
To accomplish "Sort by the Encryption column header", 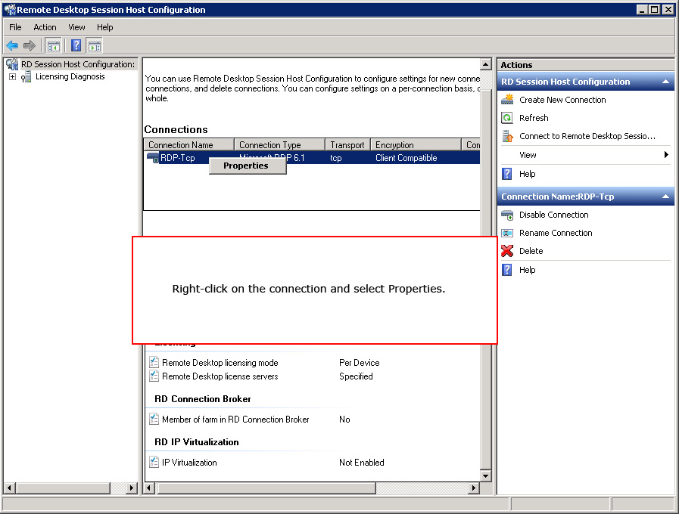I will (416, 145).
